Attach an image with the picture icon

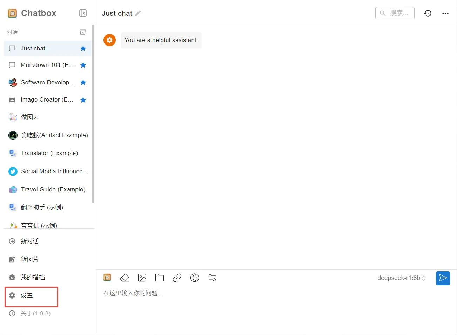pos(142,278)
